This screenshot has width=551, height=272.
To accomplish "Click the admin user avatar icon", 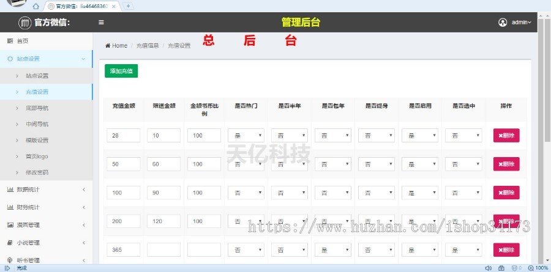I will coord(503,23).
